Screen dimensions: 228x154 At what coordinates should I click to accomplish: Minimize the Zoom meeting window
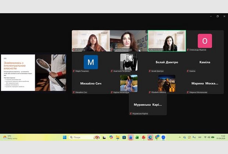211,16
